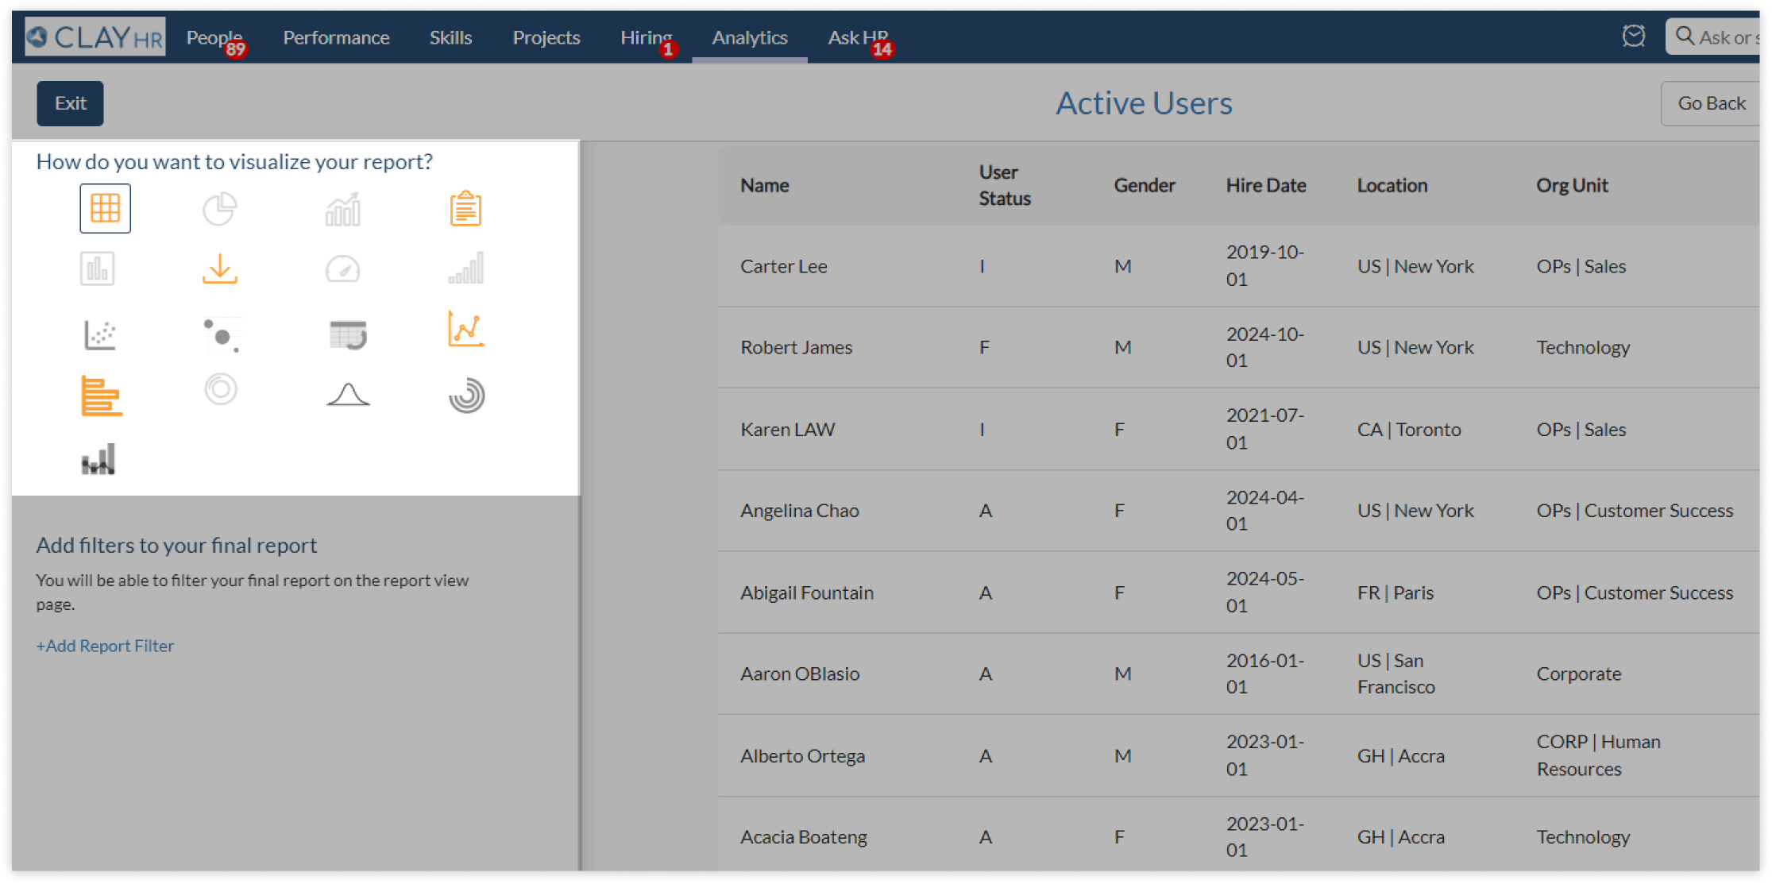1772x884 pixels.
Task: Click the Org Unit column header
Action: point(1572,185)
